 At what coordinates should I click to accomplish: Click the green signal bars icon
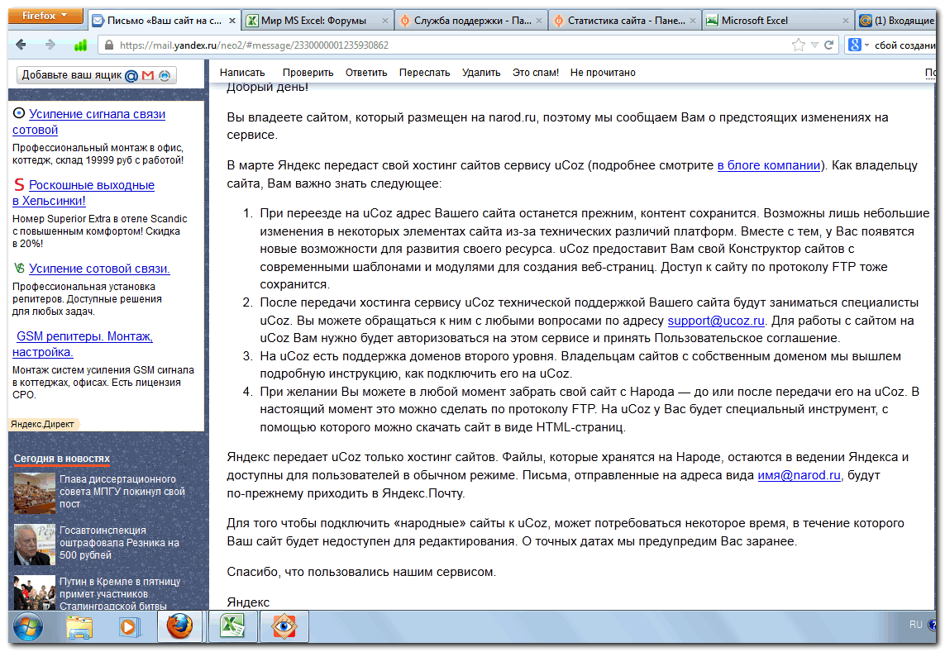(80, 45)
